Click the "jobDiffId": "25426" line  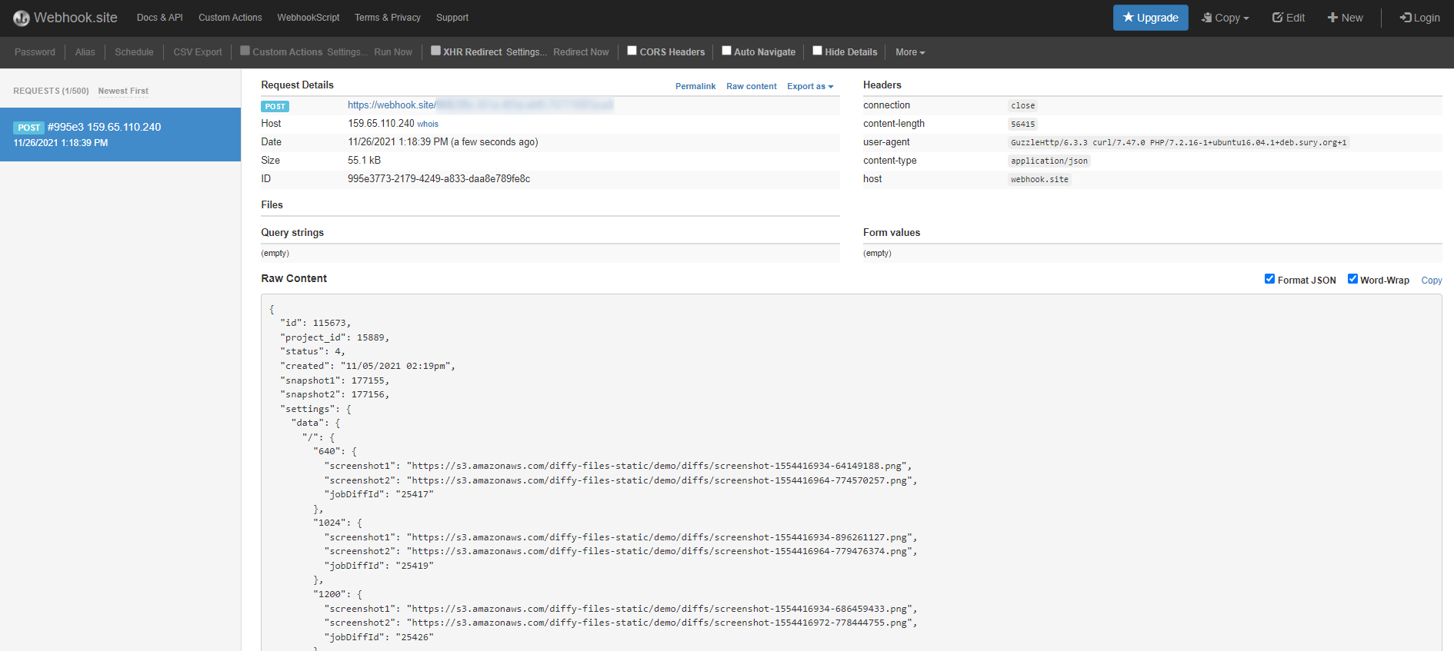[379, 637]
